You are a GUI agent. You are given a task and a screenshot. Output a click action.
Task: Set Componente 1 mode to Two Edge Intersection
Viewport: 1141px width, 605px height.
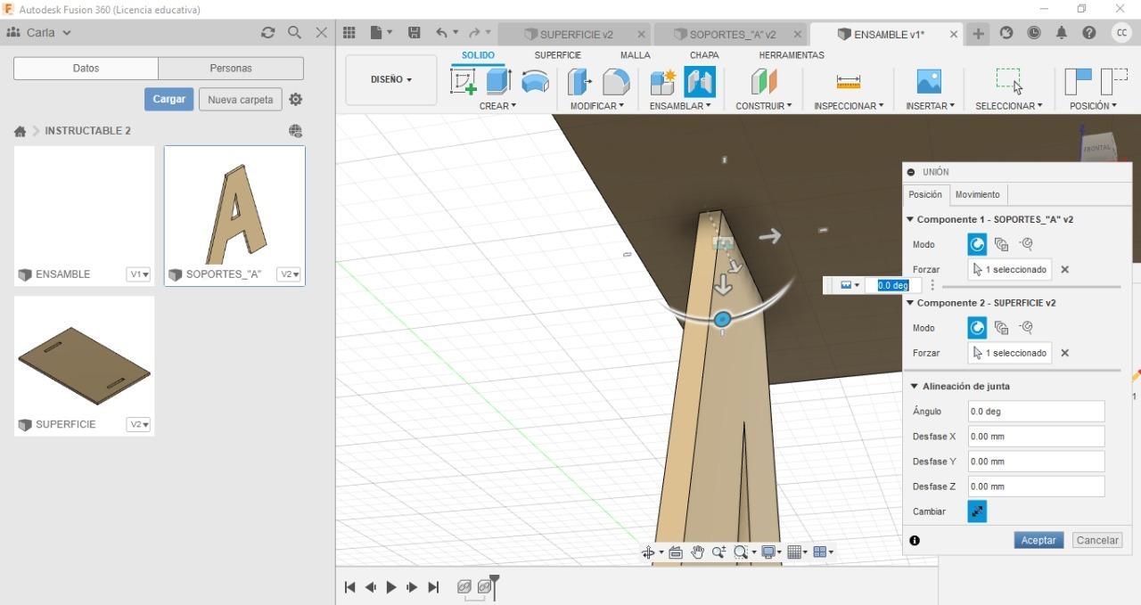click(x=1026, y=244)
